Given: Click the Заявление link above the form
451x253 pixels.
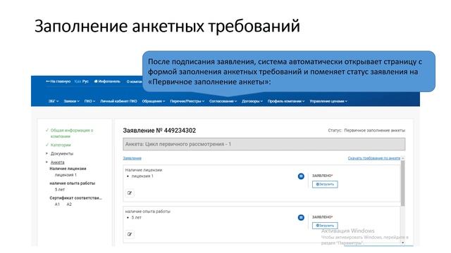Looking at the screenshot, I should point(132,158).
